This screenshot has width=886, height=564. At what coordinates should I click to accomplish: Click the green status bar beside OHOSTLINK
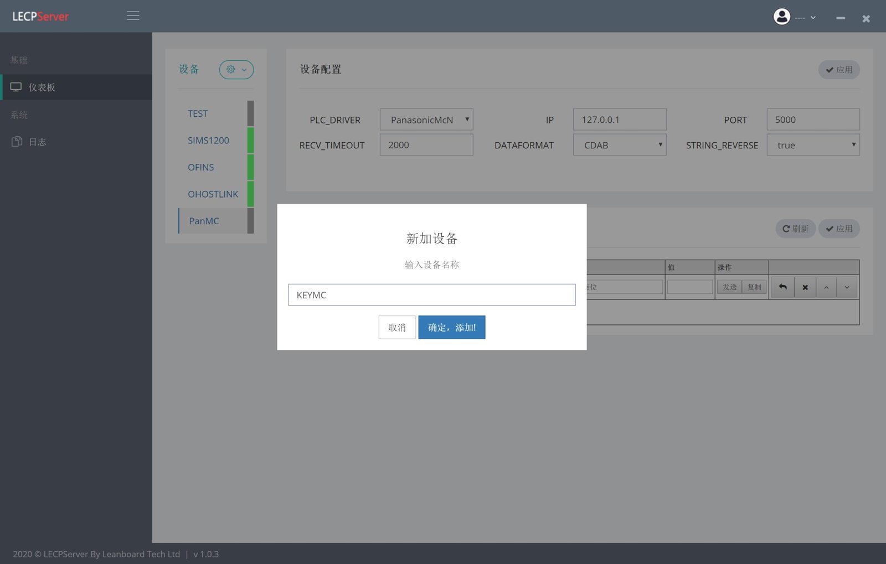click(251, 194)
